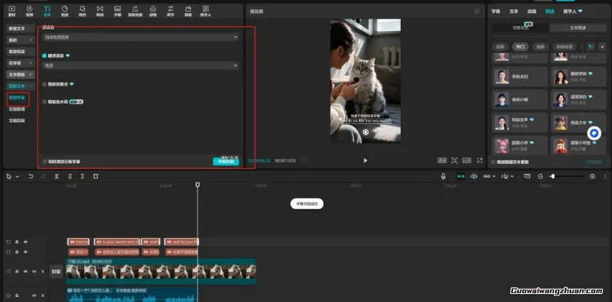Viewport: 612px width, 302px height.
Task: Switch to the 动画 tab in right panel
Action: click(532, 12)
